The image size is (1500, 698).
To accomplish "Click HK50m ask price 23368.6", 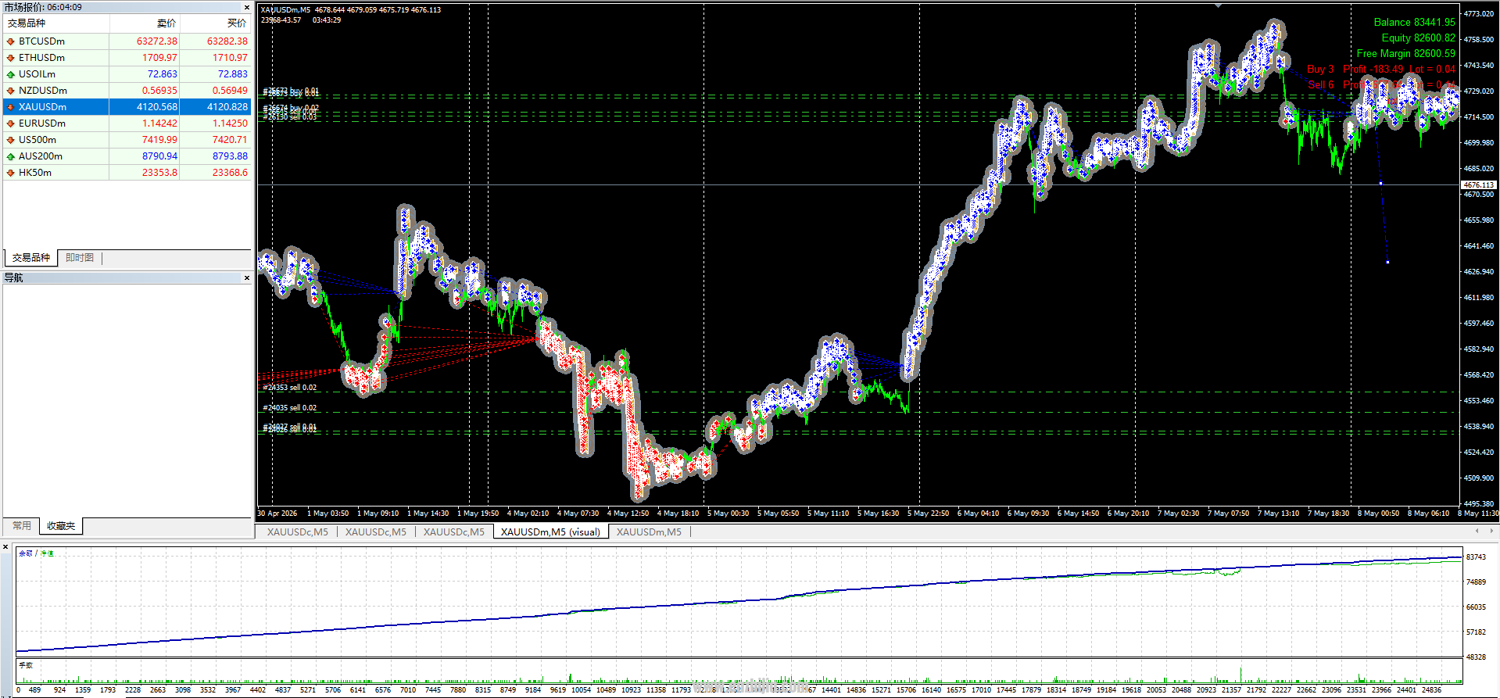I will coord(230,173).
